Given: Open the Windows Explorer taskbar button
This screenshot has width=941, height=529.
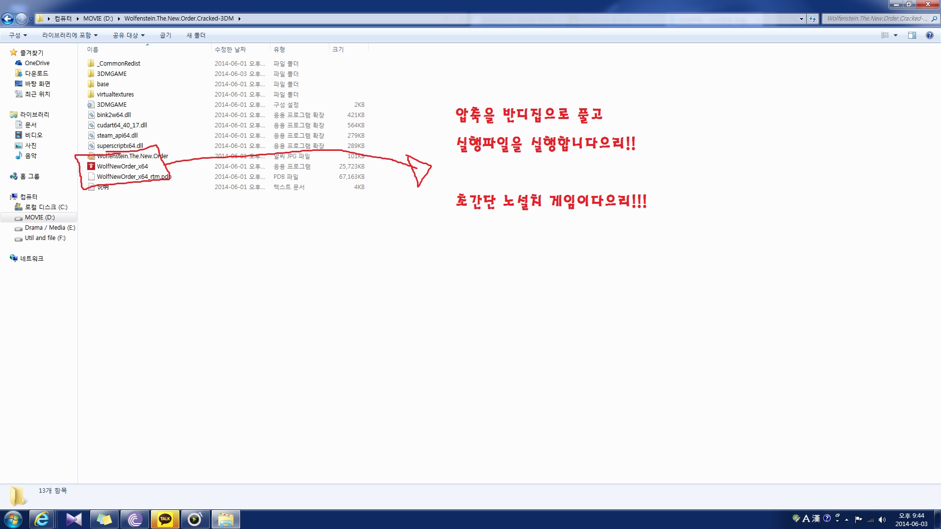Looking at the screenshot, I should click(x=225, y=519).
